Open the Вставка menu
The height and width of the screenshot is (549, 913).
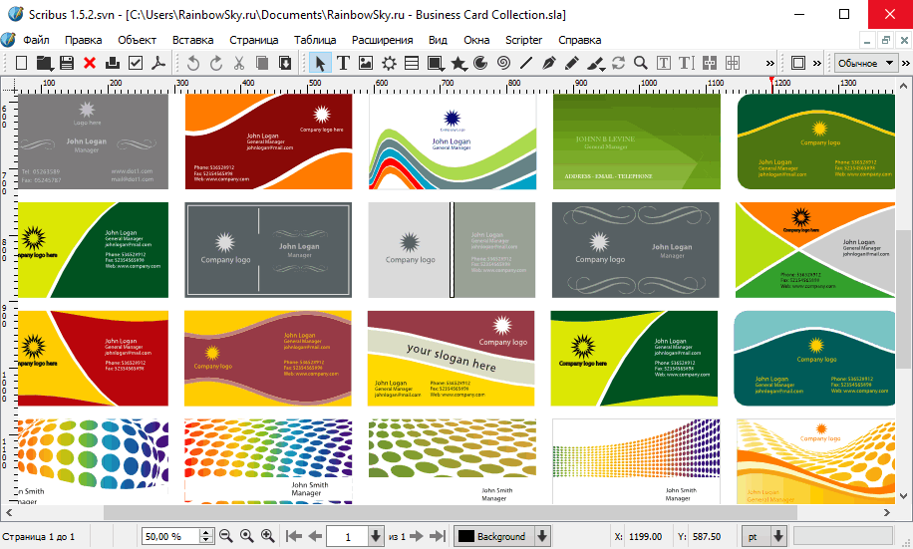tap(192, 40)
